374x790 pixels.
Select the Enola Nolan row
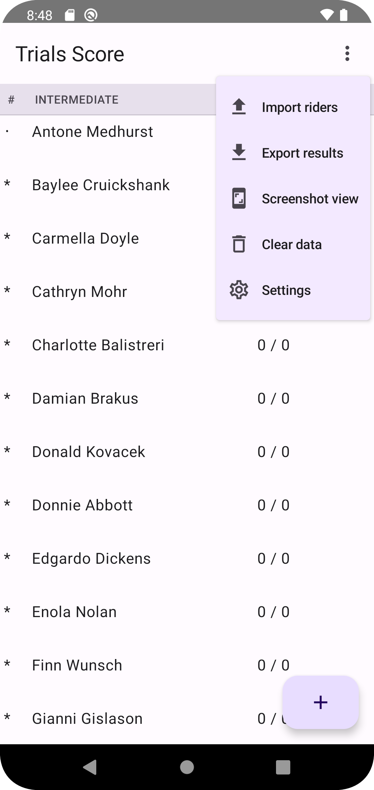tap(74, 612)
